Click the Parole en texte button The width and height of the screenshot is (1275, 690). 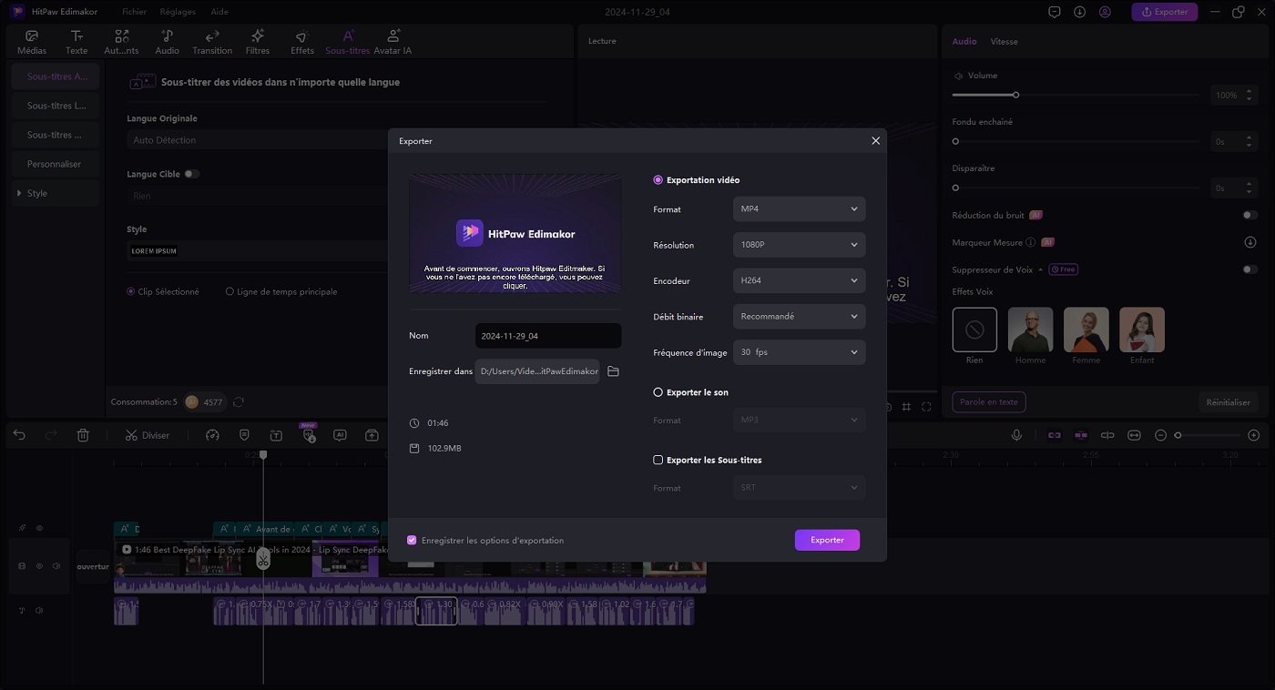tap(989, 401)
